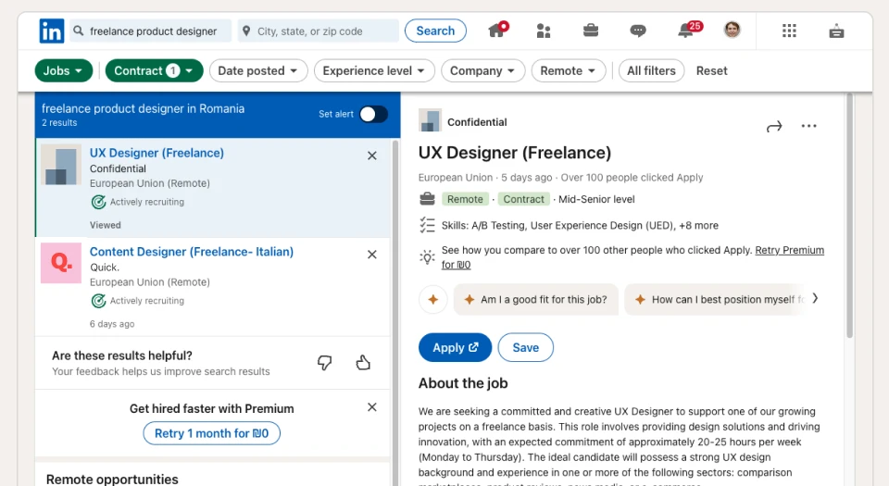Image resolution: width=889 pixels, height=486 pixels.
Task: Click thumbs up on results feedback
Action: 363,363
